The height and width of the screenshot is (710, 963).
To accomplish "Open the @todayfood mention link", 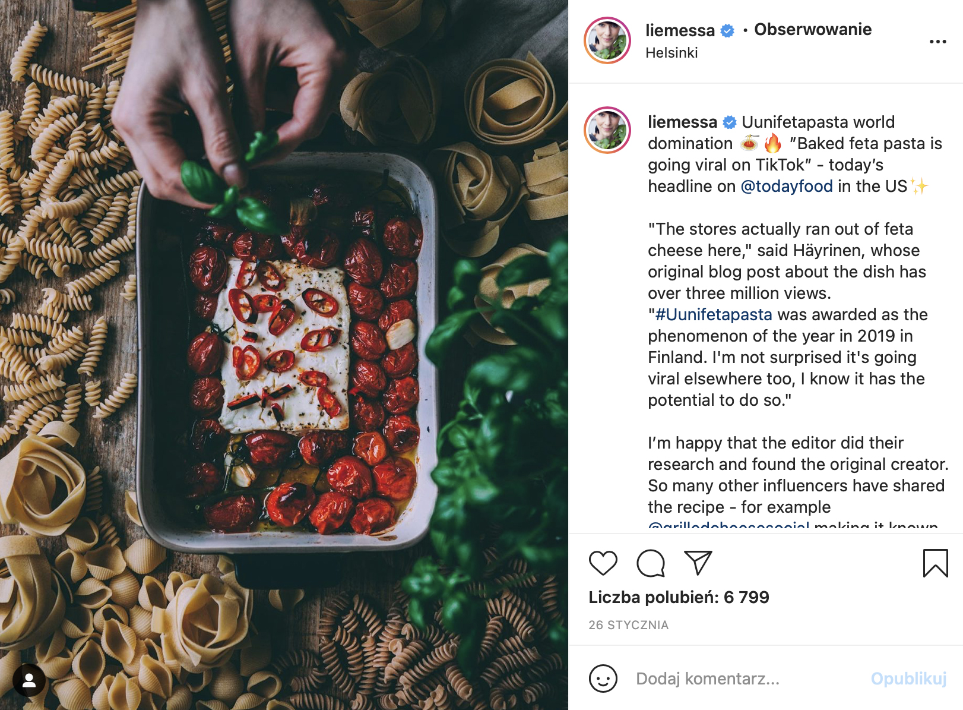I will pyautogui.click(x=787, y=186).
